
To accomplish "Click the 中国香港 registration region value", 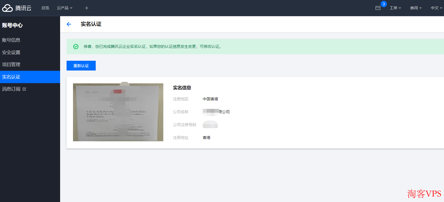I will [211, 99].
